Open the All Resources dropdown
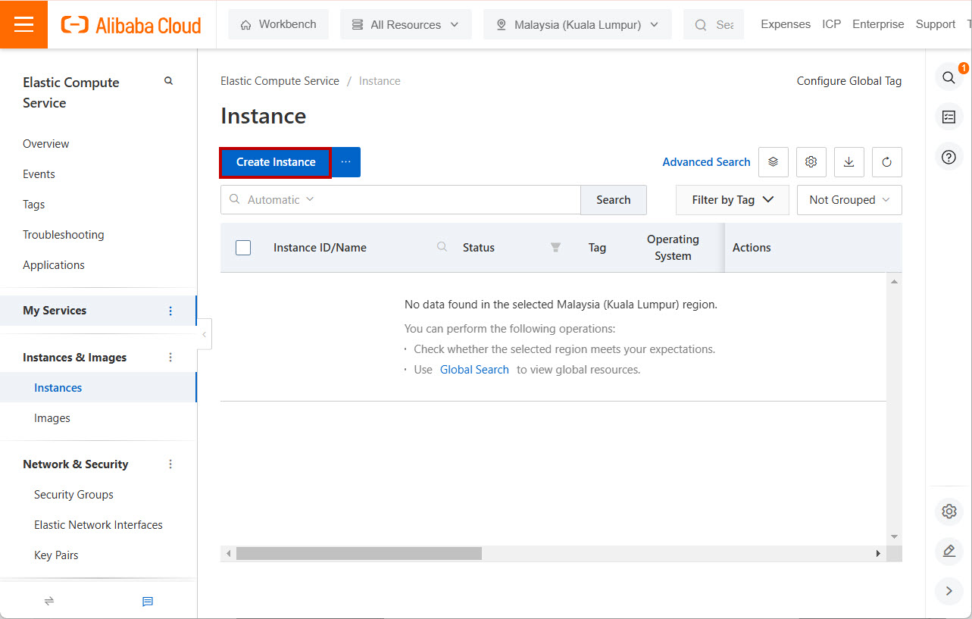The height and width of the screenshot is (619, 972). (405, 24)
